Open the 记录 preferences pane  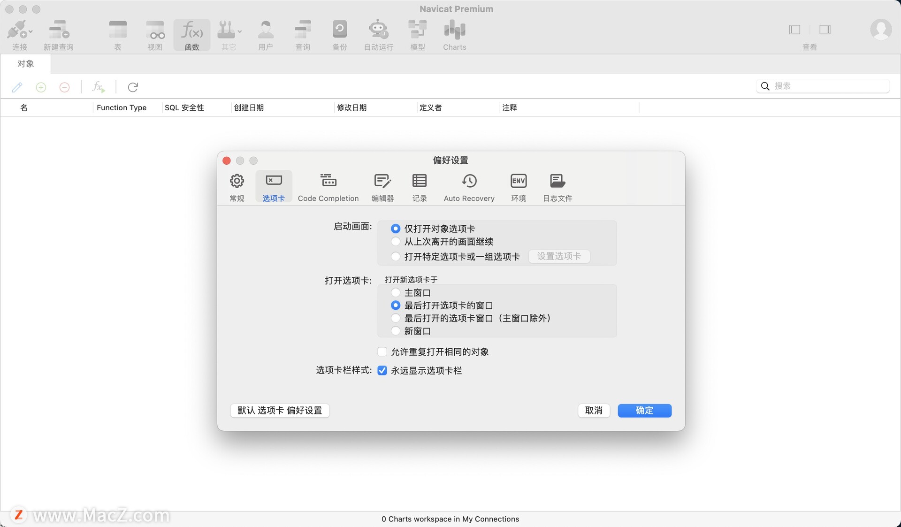[419, 187]
